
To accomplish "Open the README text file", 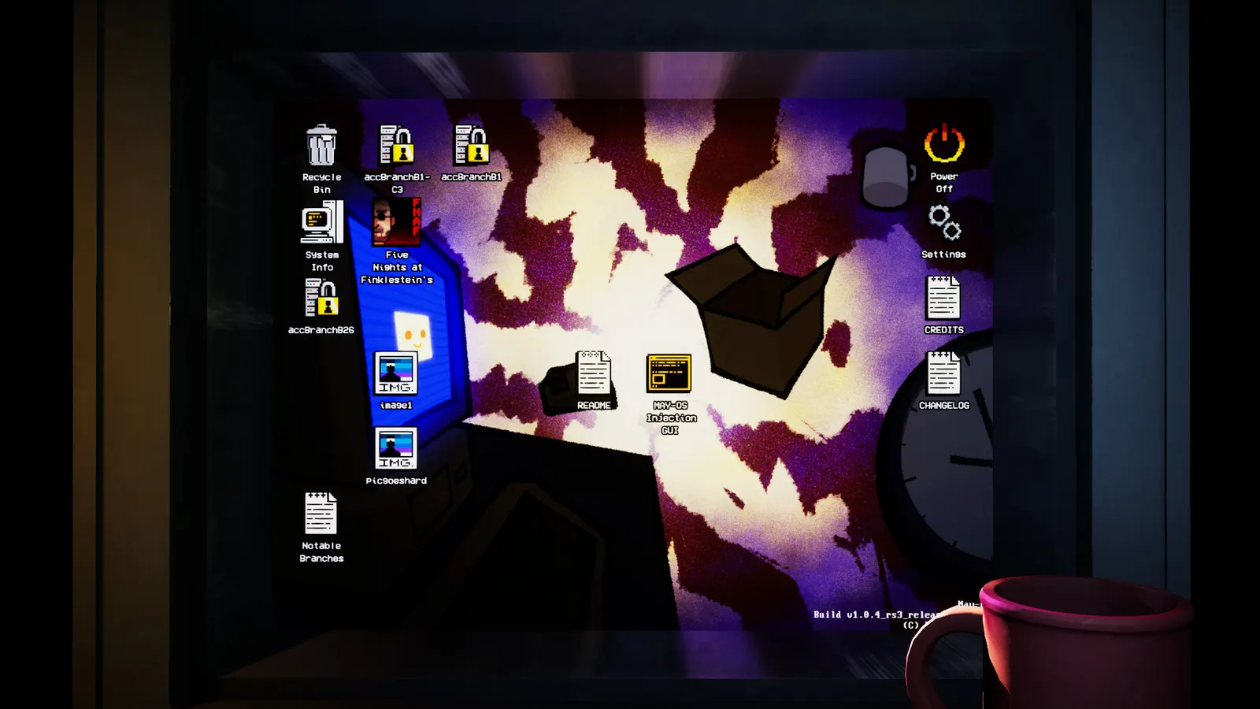I will coord(594,373).
